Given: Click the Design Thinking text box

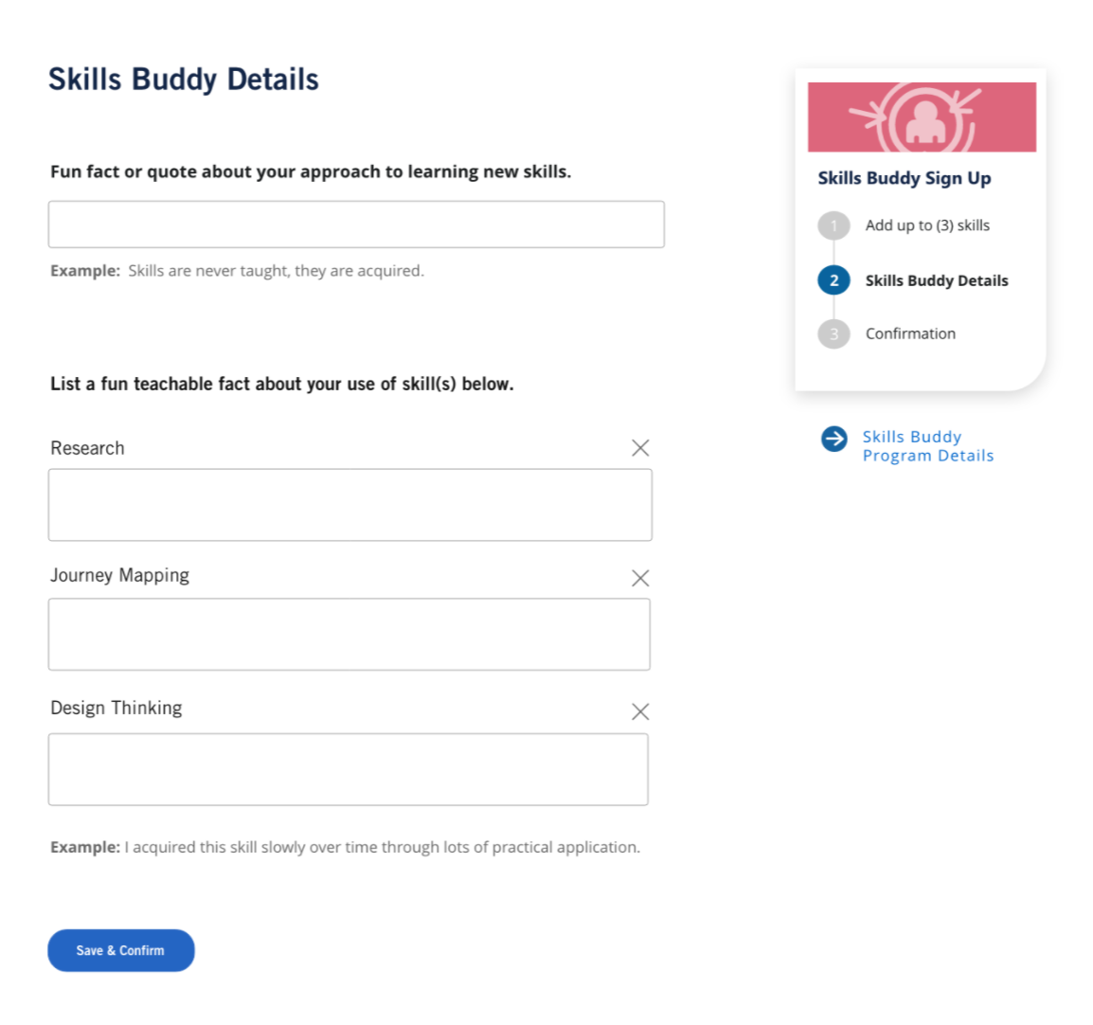Looking at the screenshot, I should 348,769.
